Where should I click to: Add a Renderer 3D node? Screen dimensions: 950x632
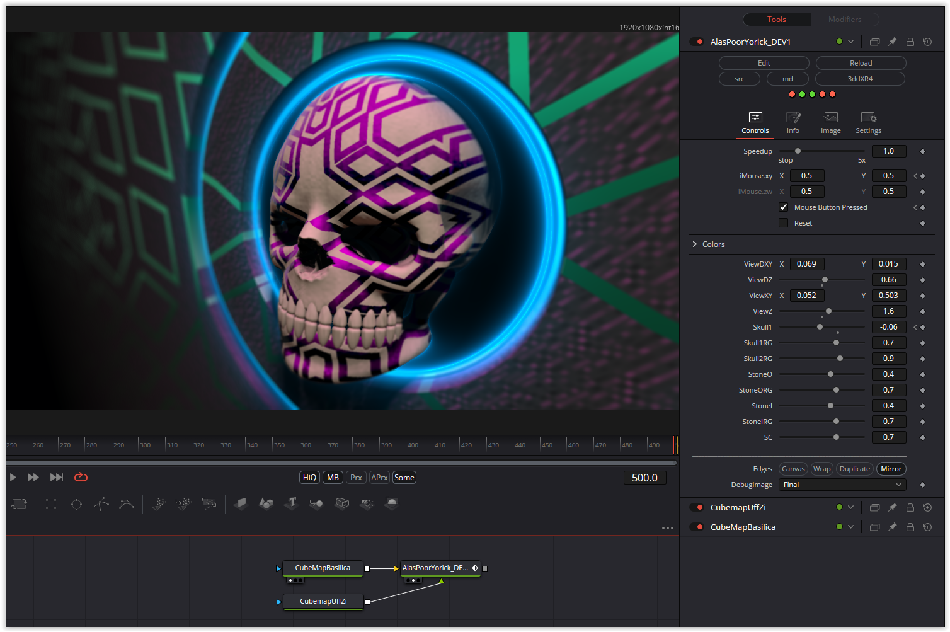point(392,503)
